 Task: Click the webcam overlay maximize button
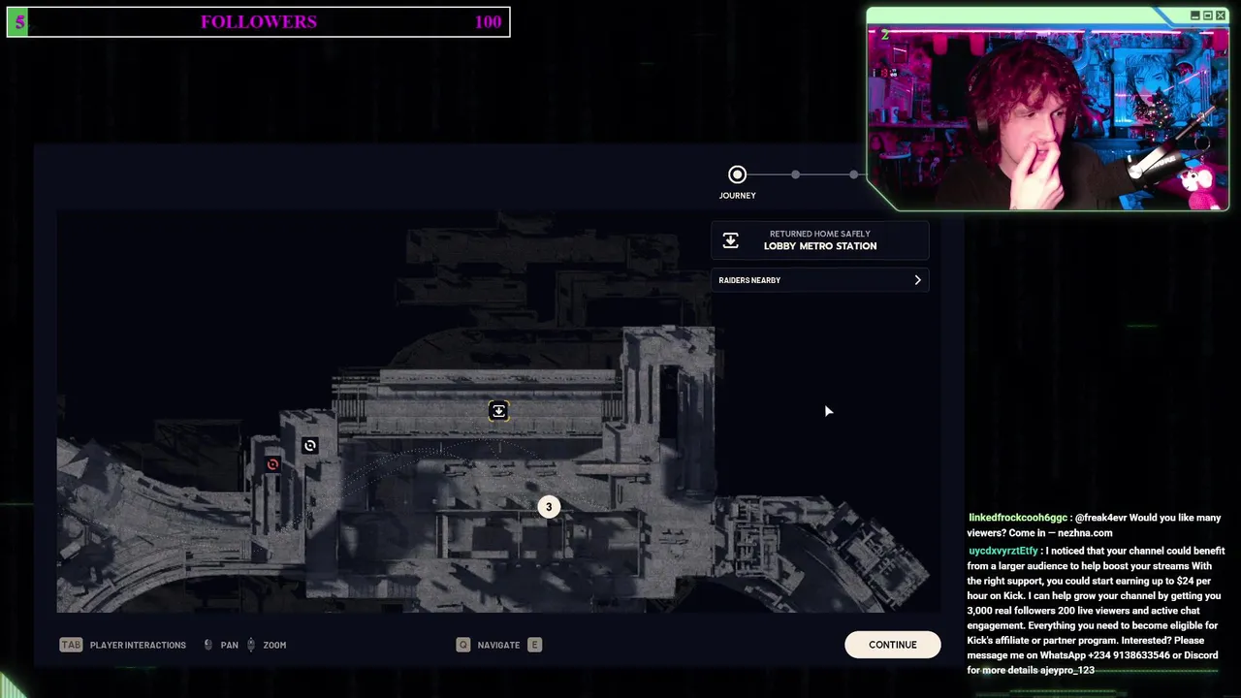(x=1208, y=16)
